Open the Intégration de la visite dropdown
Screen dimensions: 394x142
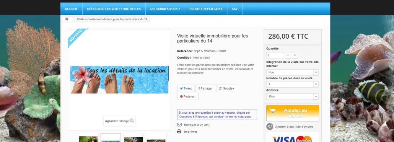[293, 72]
